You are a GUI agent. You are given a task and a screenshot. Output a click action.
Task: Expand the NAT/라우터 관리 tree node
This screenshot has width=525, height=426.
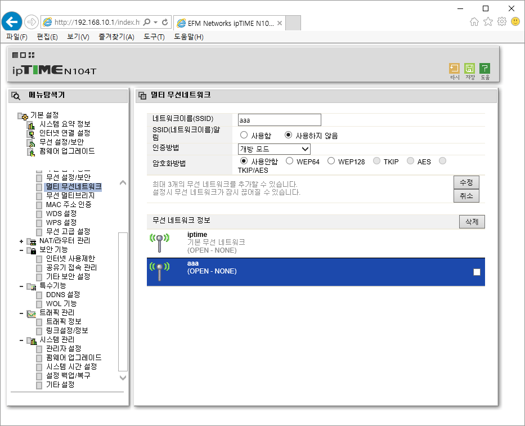point(21,241)
